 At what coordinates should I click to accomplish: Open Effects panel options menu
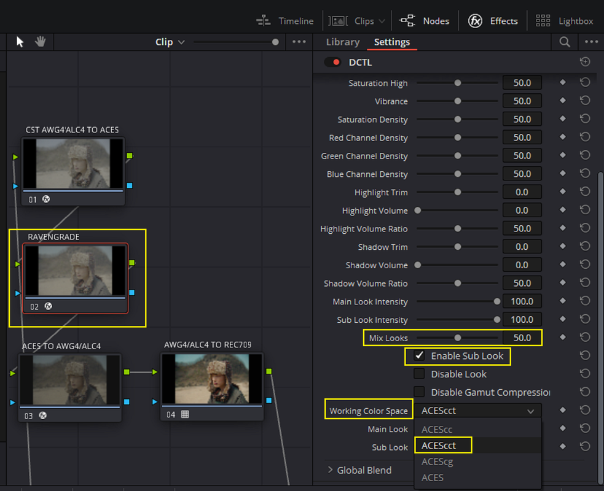click(x=591, y=42)
